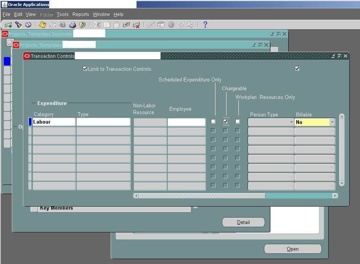Click the Projects, Templates window title bar
The width and height of the screenshot is (360, 264).
(x=141, y=45)
